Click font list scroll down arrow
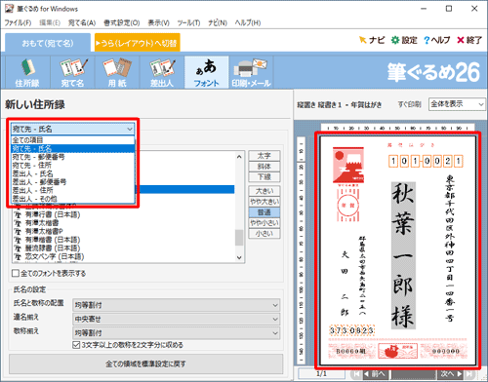Viewport: 488px width, 382px height. [x=239, y=257]
